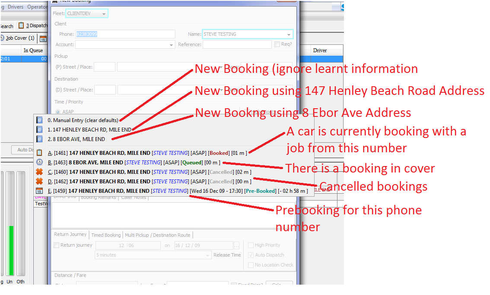The width and height of the screenshot is (490, 295).
Task: Click the icon beside 147 Henley Beach Rd entry
Action: (x=39, y=129)
